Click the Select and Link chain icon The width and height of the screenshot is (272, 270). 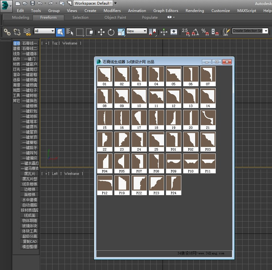tap(7, 32)
